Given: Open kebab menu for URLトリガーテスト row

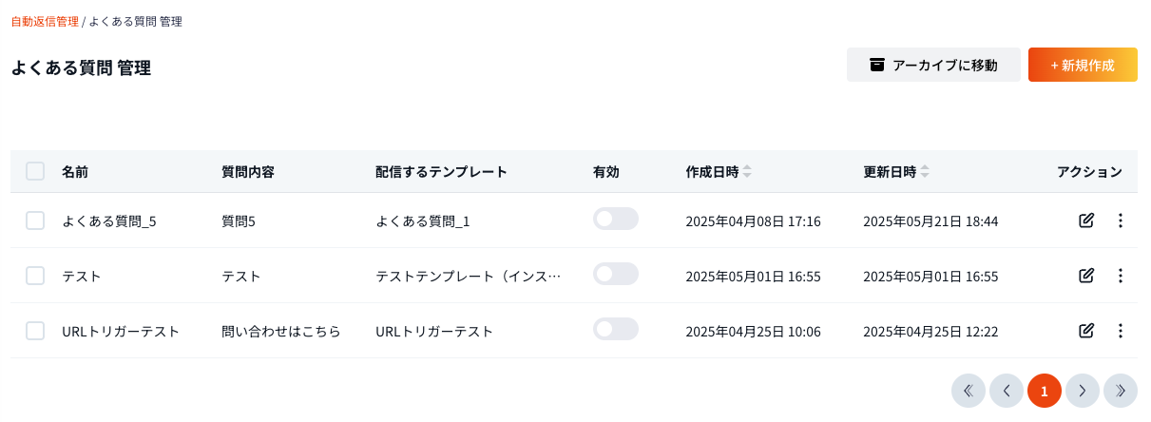Looking at the screenshot, I should tap(1120, 331).
